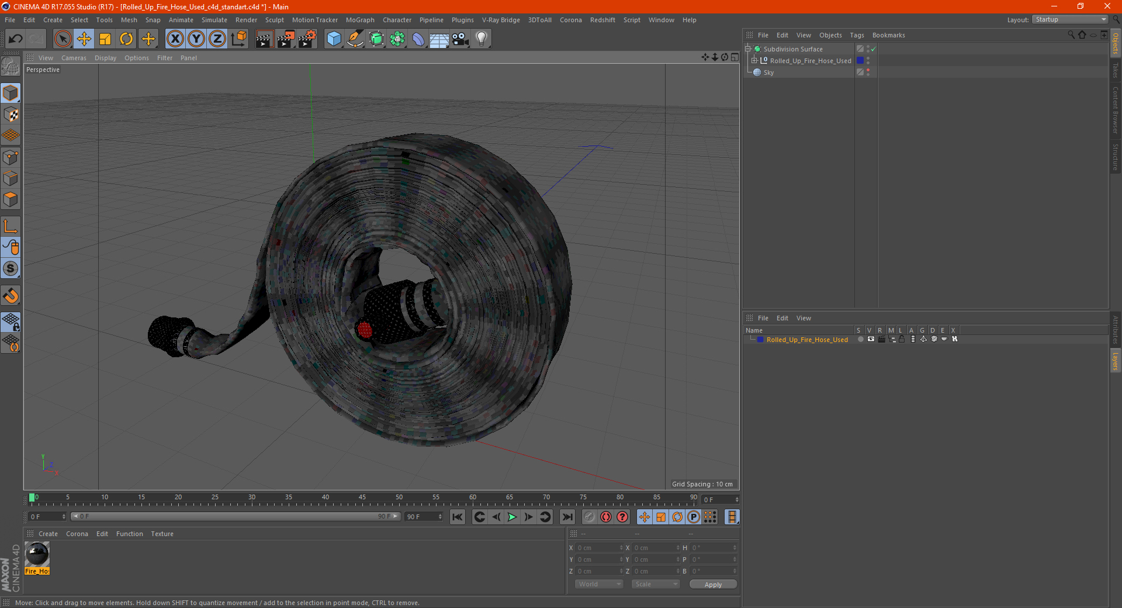This screenshot has height=608, width=1122.
Task: Toggle X axis lock
Action: coord(175,39)
